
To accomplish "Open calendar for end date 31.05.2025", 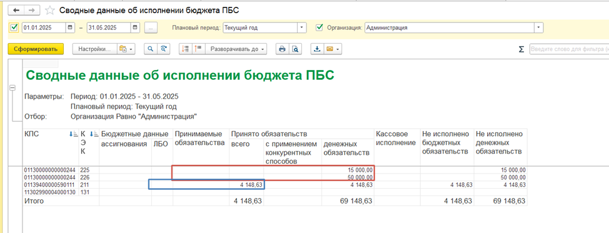I will click(135, 27).
